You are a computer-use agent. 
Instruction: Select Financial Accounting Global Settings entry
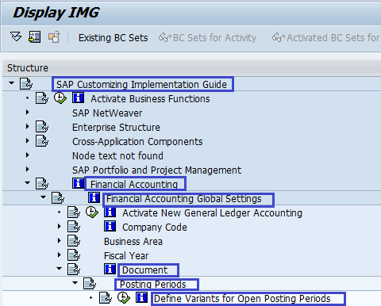click(184, 199)
